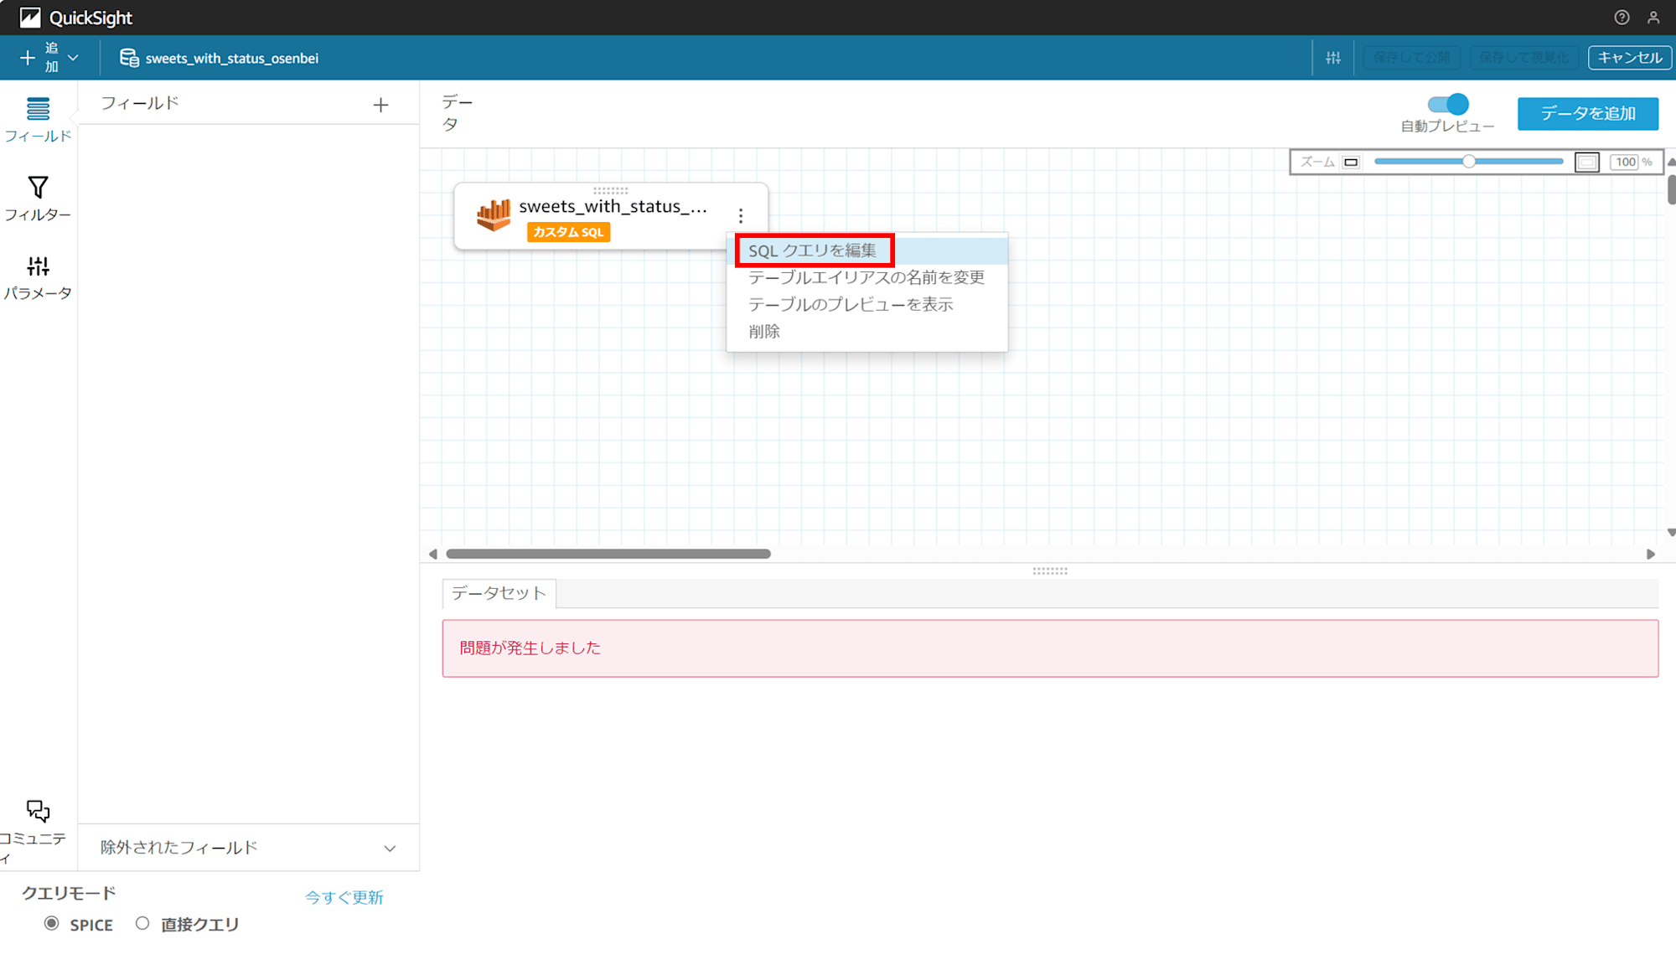Click the 問題が発生しました error banner
Image resolution: width=1676 pixels, height=960 pixels.
click(1050, 648)
